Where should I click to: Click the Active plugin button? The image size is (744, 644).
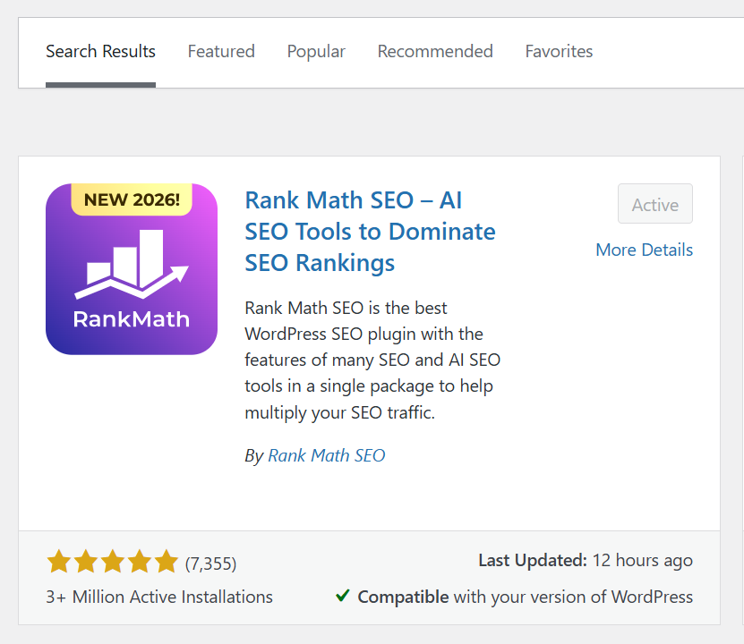[x=654, y=204]
